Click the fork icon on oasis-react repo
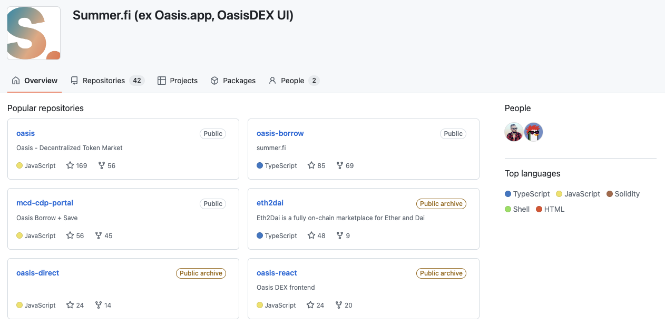 coord(339,305)
